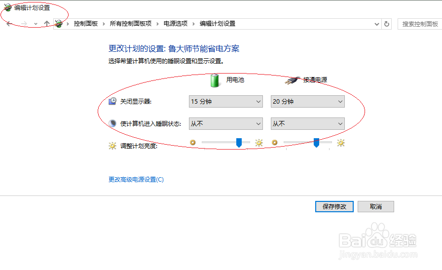The image size is (442, 270).
Task: Go to 控制面板 in breadcrumb
Action: point(86,24)
